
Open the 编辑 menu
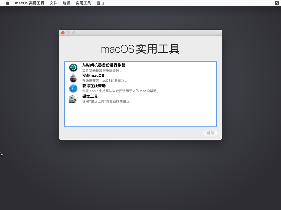[x=66, y=3]
